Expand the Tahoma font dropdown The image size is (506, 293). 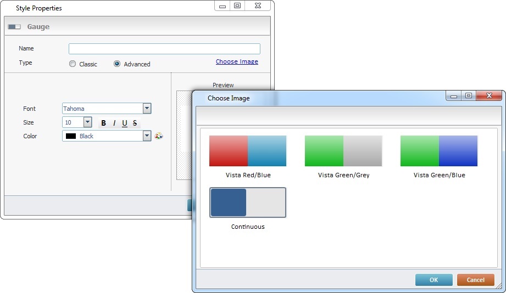coord(147,109)
